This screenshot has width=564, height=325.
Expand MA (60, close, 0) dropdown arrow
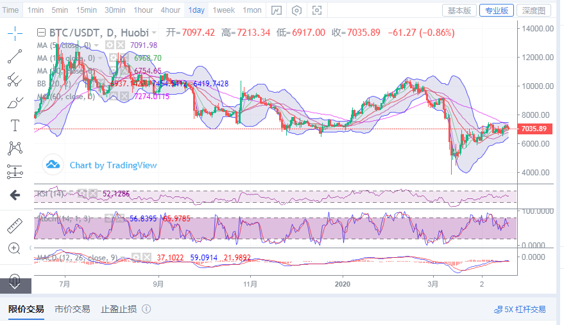pyautogui.click(x=100, y=97)
